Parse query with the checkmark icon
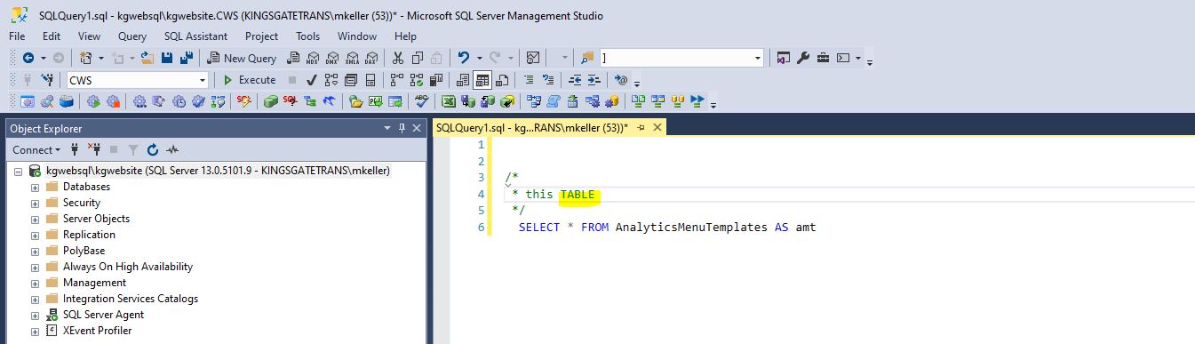The height and width of the screenshot is (344, 1195). click(x=312, y=80)
